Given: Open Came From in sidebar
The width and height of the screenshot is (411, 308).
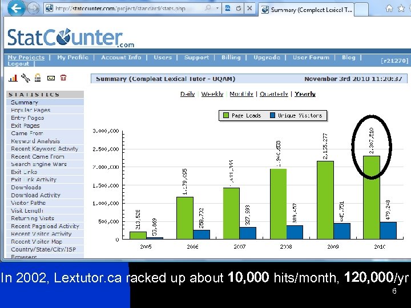Looking at the screenshot, I should [x=45, y=133].
